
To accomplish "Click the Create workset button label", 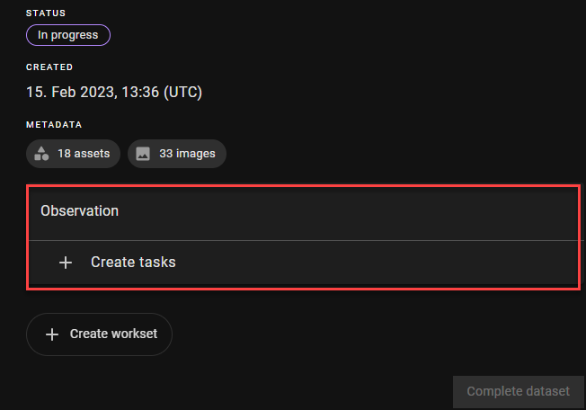I will (113, 334).
